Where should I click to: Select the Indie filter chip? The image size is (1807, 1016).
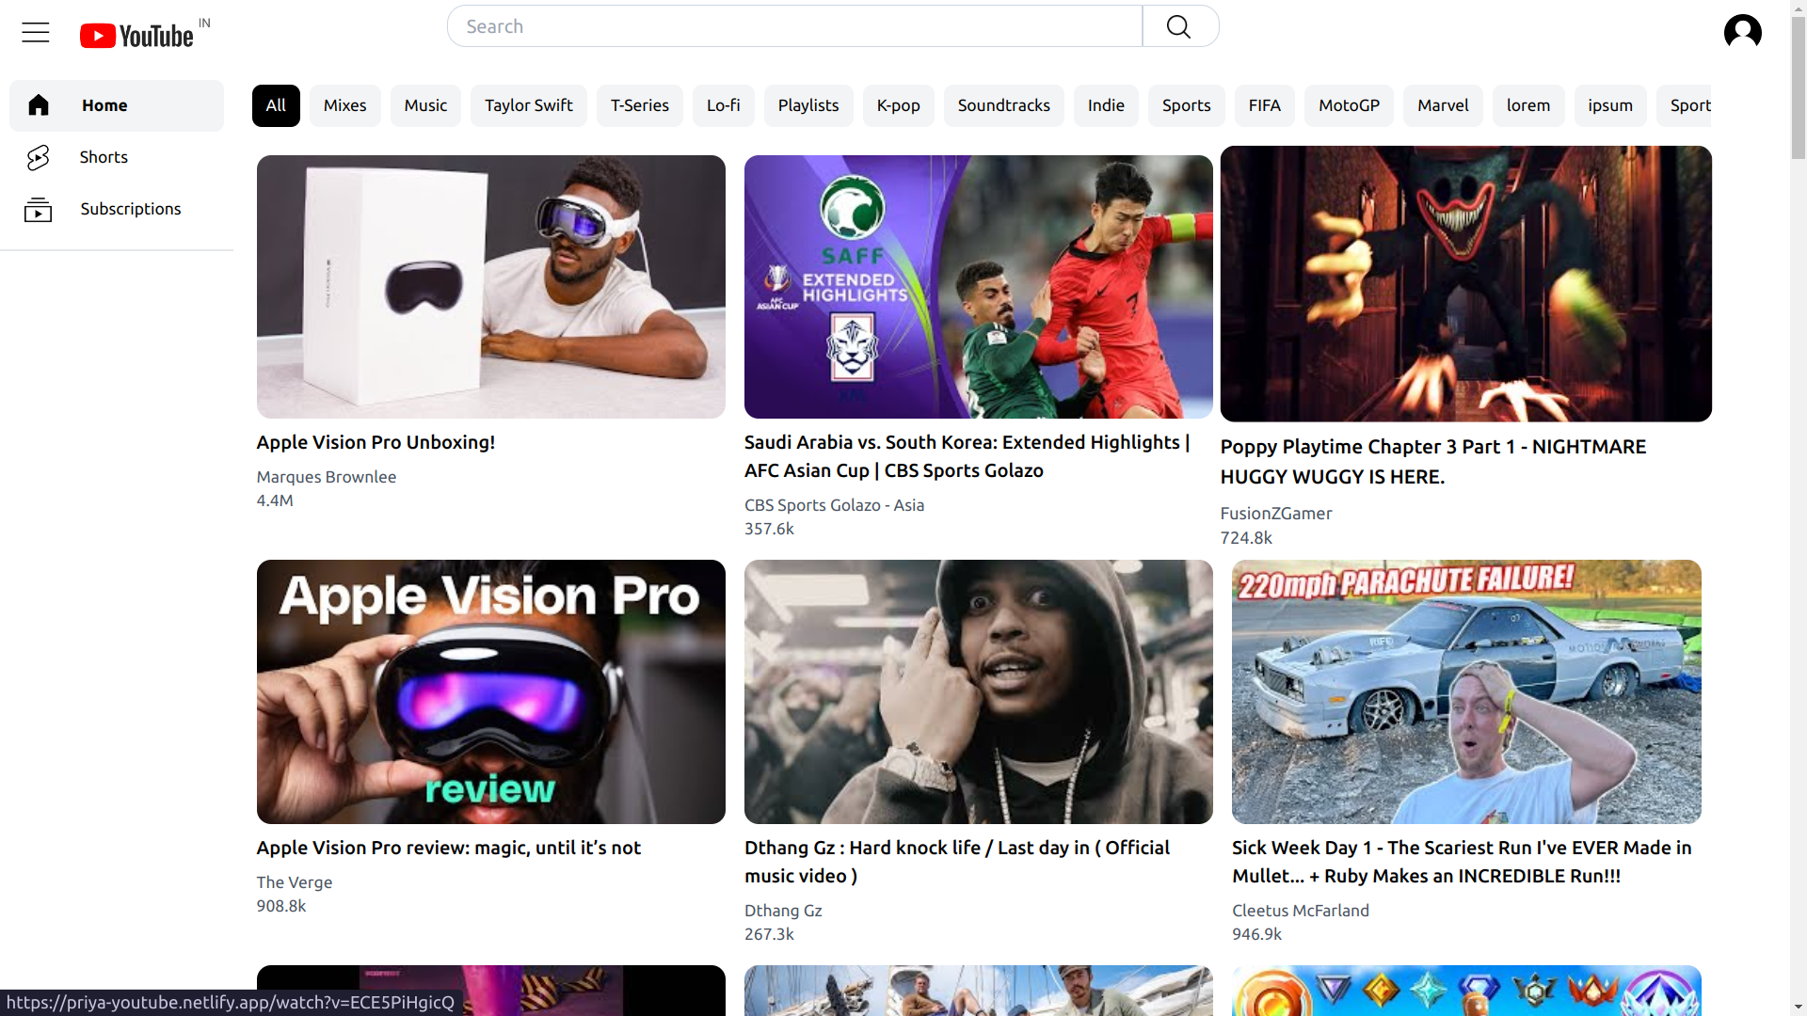pyautogui.click(x=1106, y=105)
